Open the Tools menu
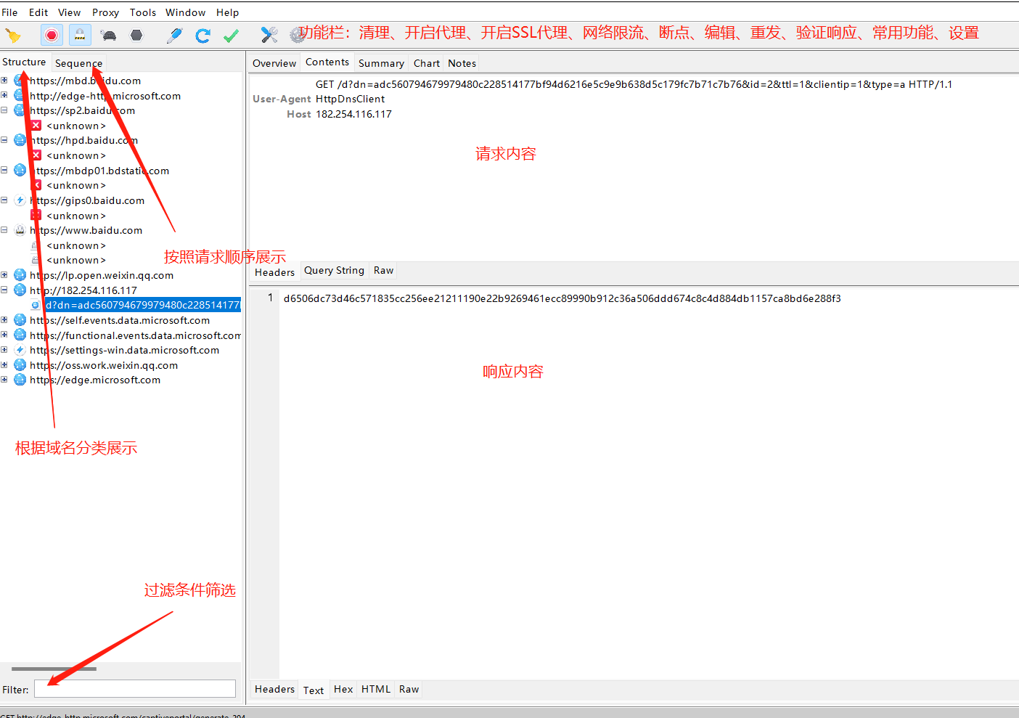Screen dimensions: 1019x718 [143, 12]
